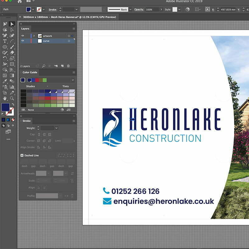Switch to the Layers panel tab
The image size is (249, 249).
25,29
